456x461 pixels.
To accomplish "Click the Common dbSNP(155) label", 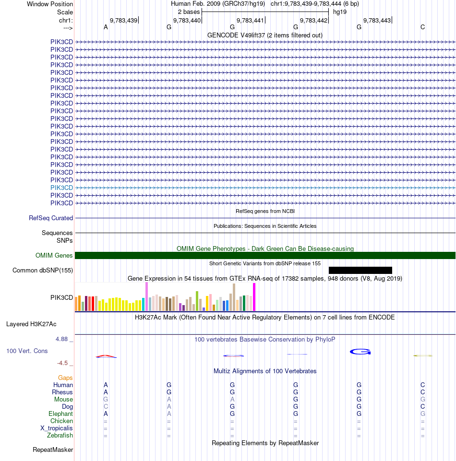I will tap(43, 271).
